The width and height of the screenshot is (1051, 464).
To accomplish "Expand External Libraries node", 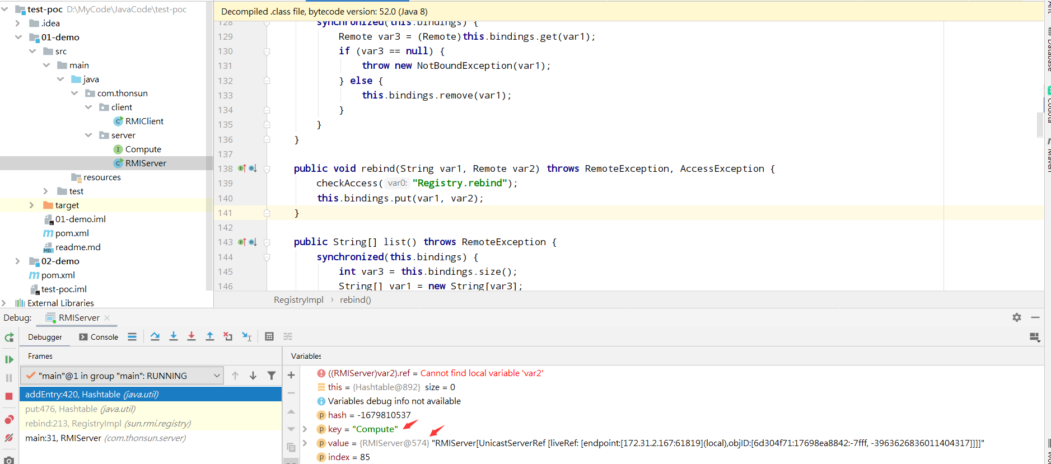I will tap(4, 303).
